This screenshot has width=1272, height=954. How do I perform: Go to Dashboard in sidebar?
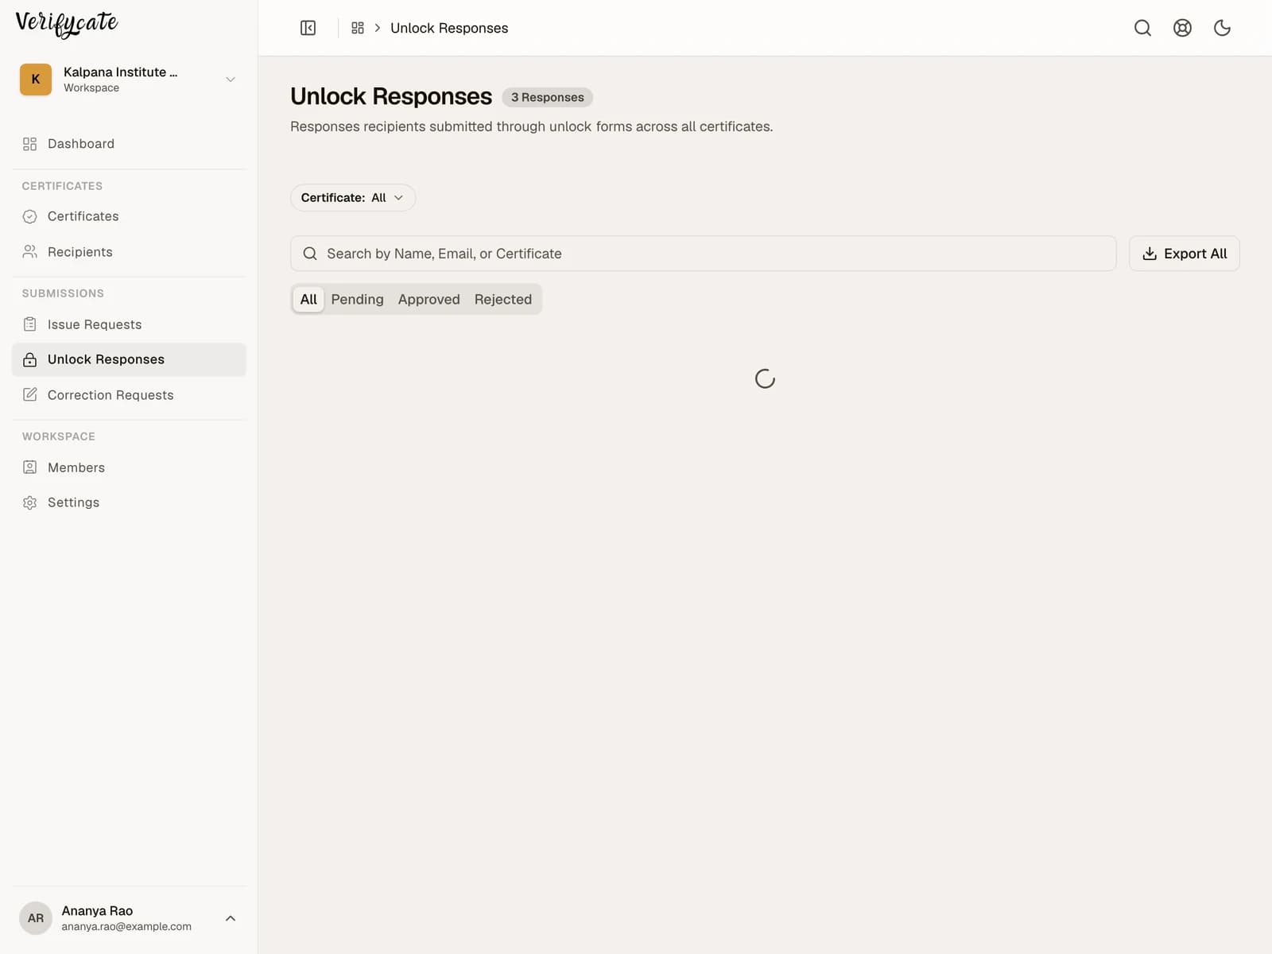click(x=129, y=144)
